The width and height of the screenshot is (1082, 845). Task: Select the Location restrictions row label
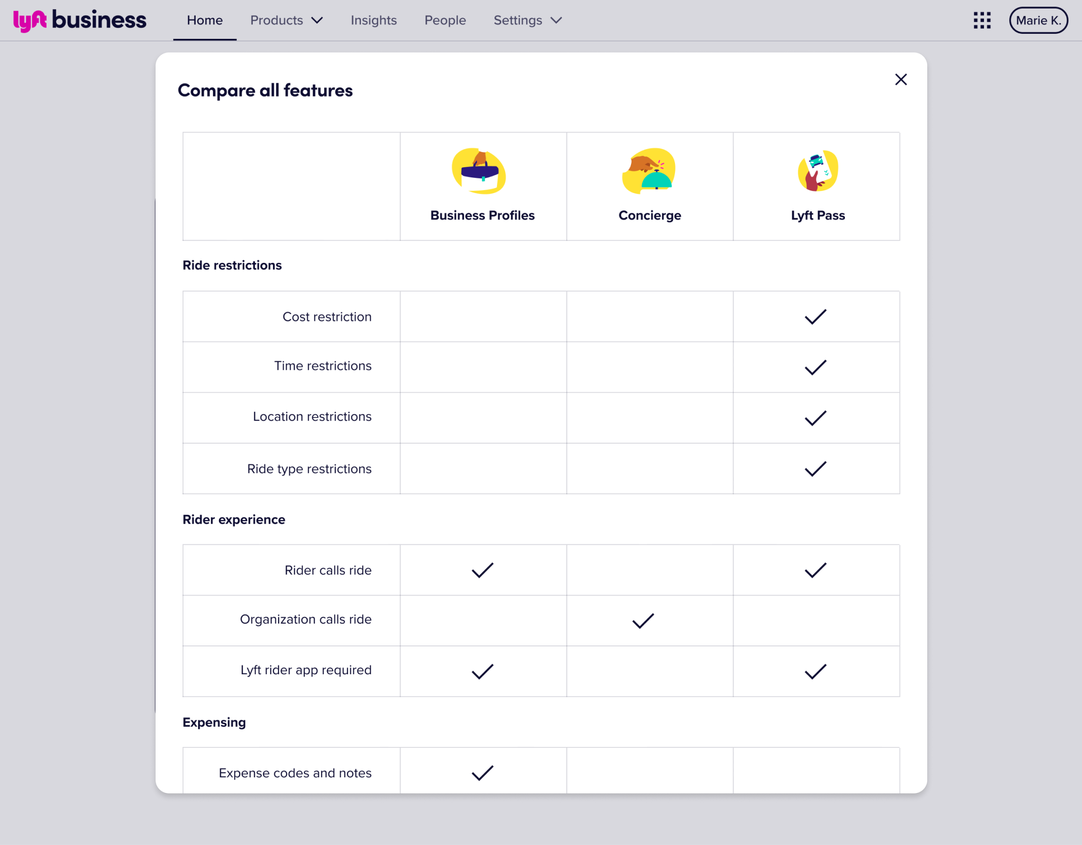coord(312,417)
